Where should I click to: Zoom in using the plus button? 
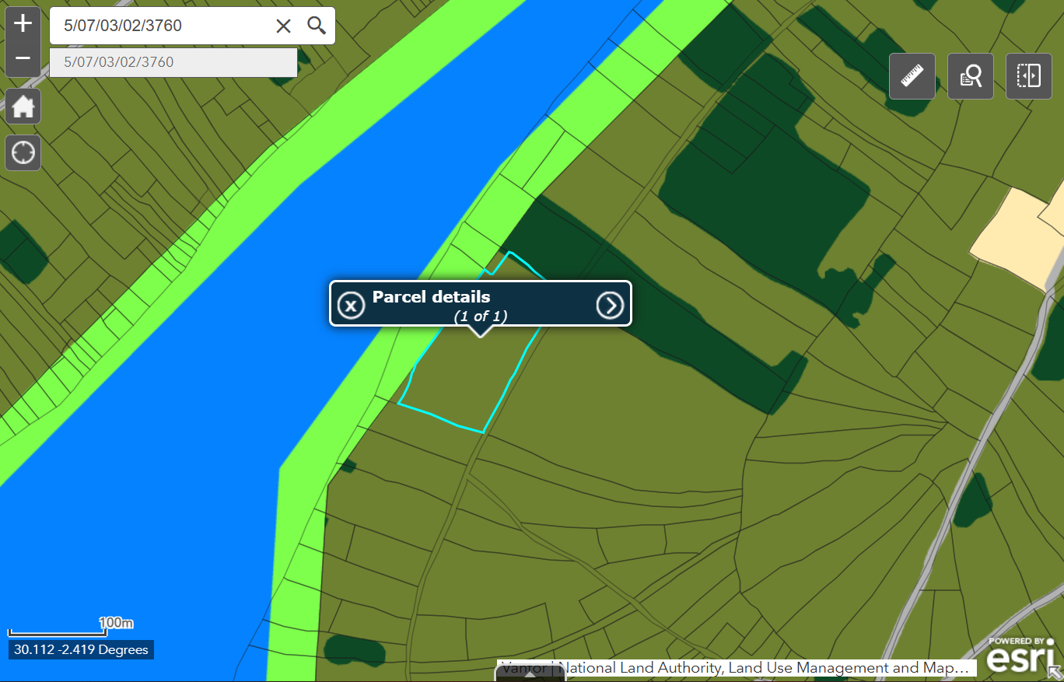point(23,23)
